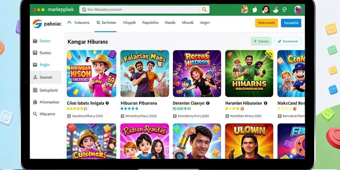Open the Angin tab
The width and height of the screenshot is (340, 170).
(205, 23)
